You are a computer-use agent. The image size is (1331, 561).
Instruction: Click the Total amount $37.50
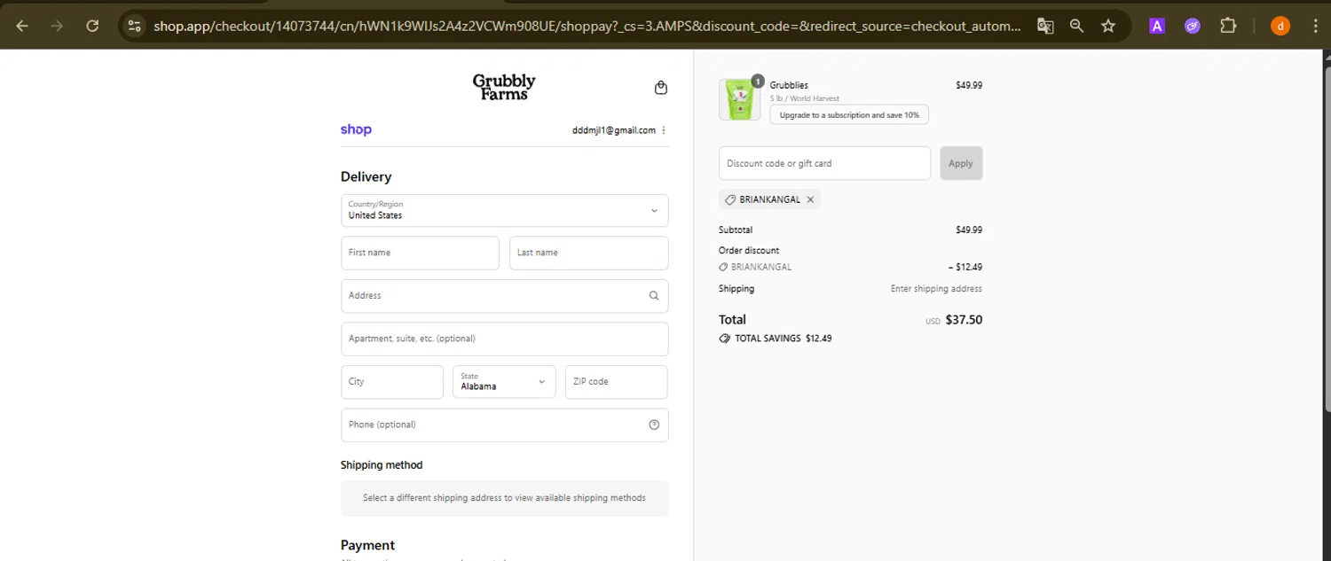[964, 320]
